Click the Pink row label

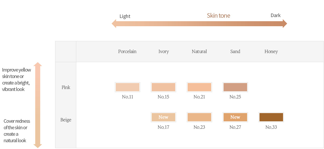click(x=66, y=87)
